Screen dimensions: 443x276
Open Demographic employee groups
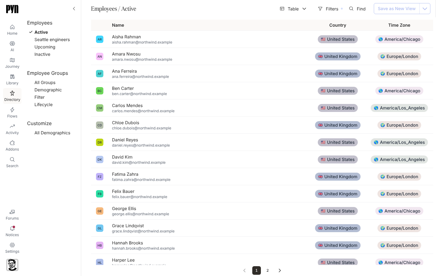click(48, 90)
